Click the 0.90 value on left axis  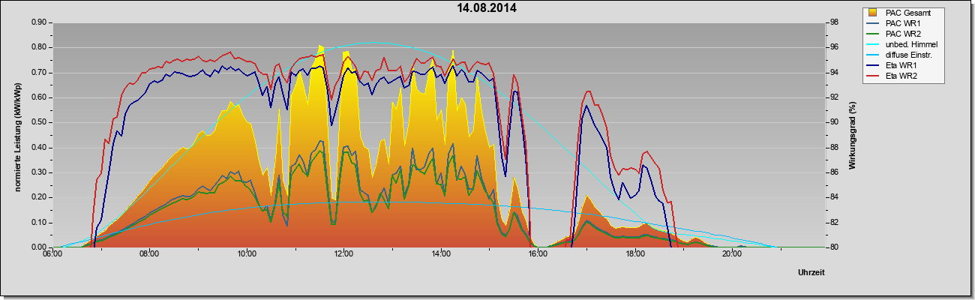coord(39,22)
